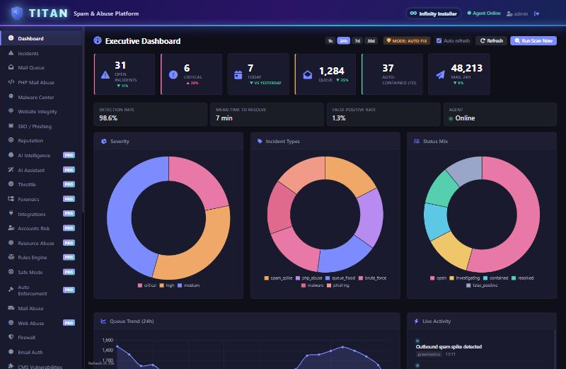Click the Mean Time to Resolve 7 min value
Screen dimensions: 566x369
[x=224, y=118]
